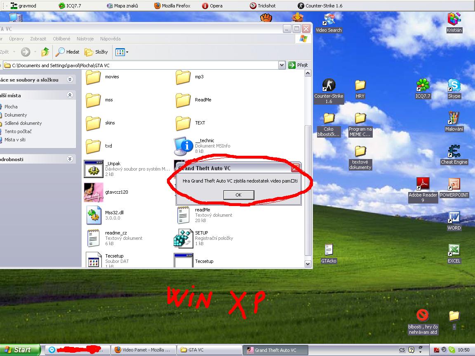Open the Nástroje menu

85,39
